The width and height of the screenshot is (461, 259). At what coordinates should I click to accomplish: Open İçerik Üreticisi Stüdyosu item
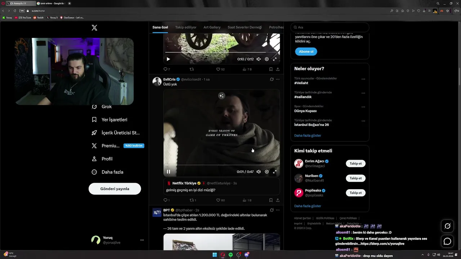tap(116, 133)
